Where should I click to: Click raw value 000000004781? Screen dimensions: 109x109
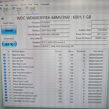coord(96,64)
